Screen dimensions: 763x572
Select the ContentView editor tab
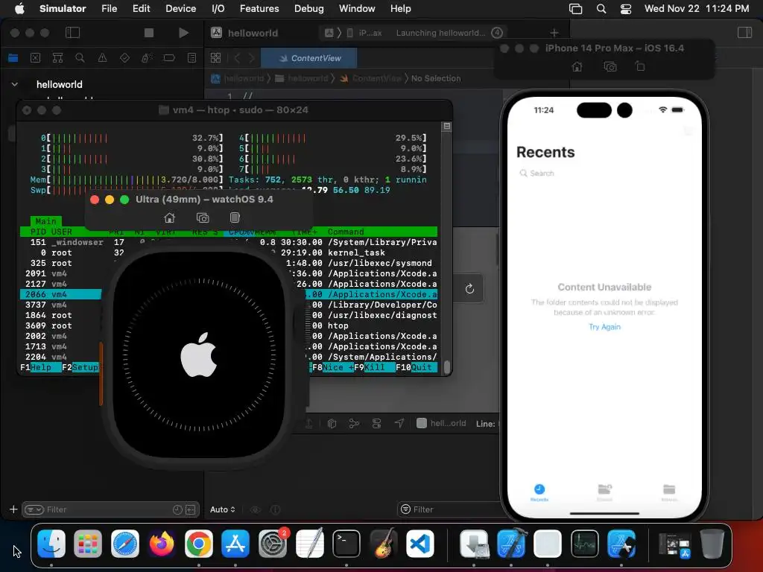[309, 58]
